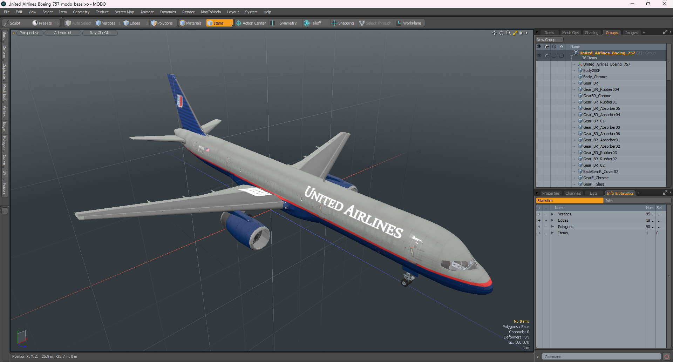The width and height of the screenshot is (673, 362).
Task: Click into the Command input field
Action: tap(601, 357)
